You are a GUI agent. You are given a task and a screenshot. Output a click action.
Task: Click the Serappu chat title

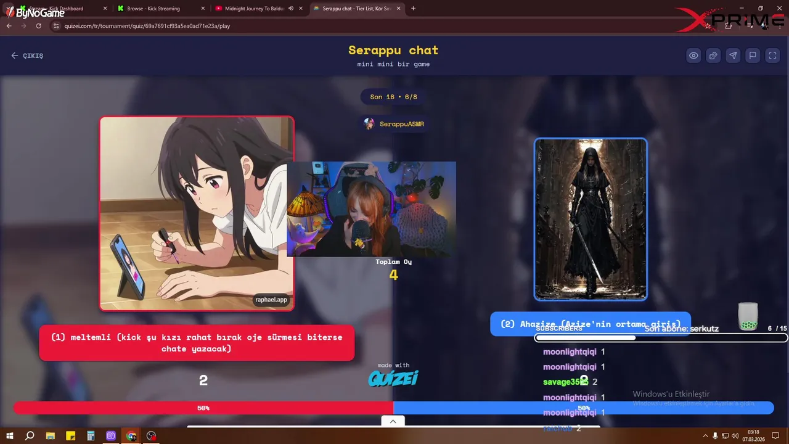point(393,50)
